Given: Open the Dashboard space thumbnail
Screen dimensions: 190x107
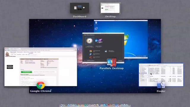Looking at the screenshot, I should [80, 8].
